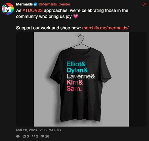Click the retweet count 3
This screenshot has width=149, height=141.
click(x=28, y=136)
